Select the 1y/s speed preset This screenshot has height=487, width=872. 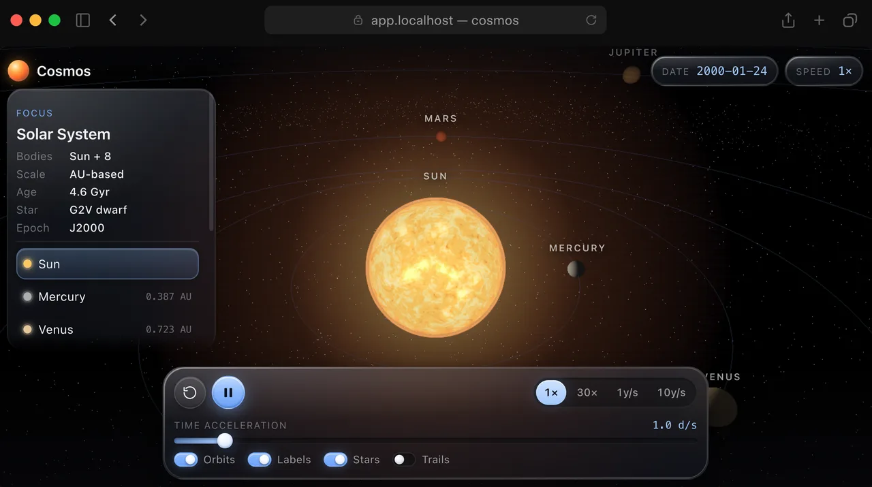pyautogui.click(x=627, y=392)
